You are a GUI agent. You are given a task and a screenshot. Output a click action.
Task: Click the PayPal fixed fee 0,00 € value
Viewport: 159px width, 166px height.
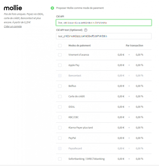121,138
